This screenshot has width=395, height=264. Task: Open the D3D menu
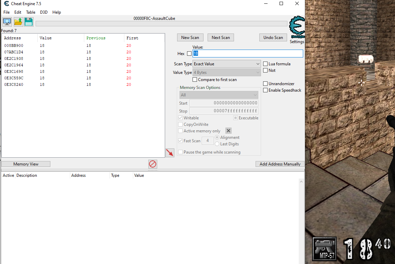coord(44,12)
